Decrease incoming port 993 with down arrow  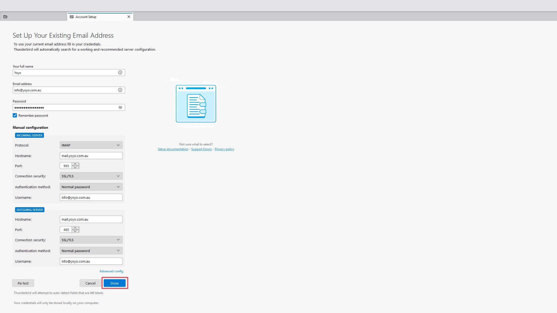(x=75, y=167)
